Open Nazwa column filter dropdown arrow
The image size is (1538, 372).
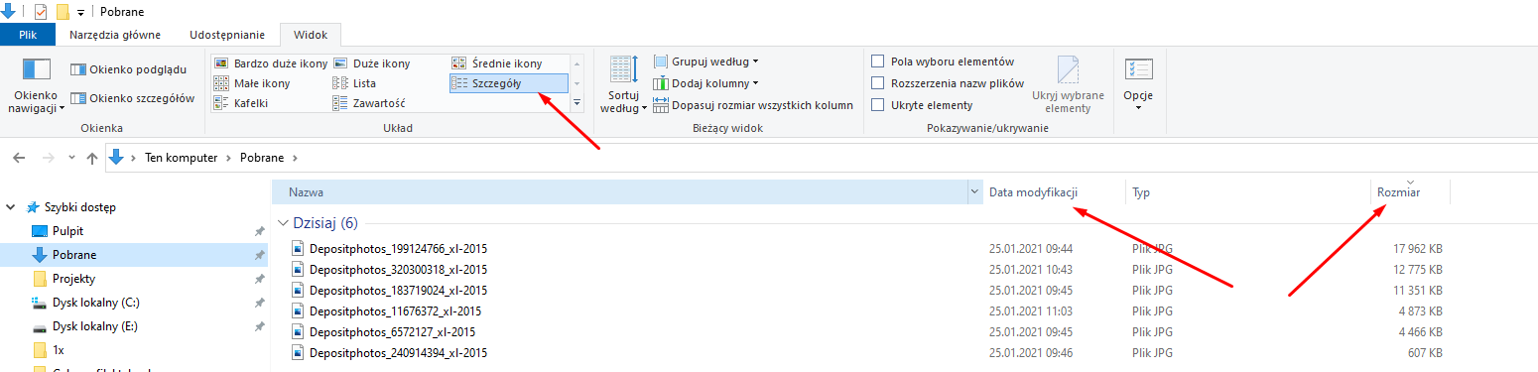tap(974, 192)
